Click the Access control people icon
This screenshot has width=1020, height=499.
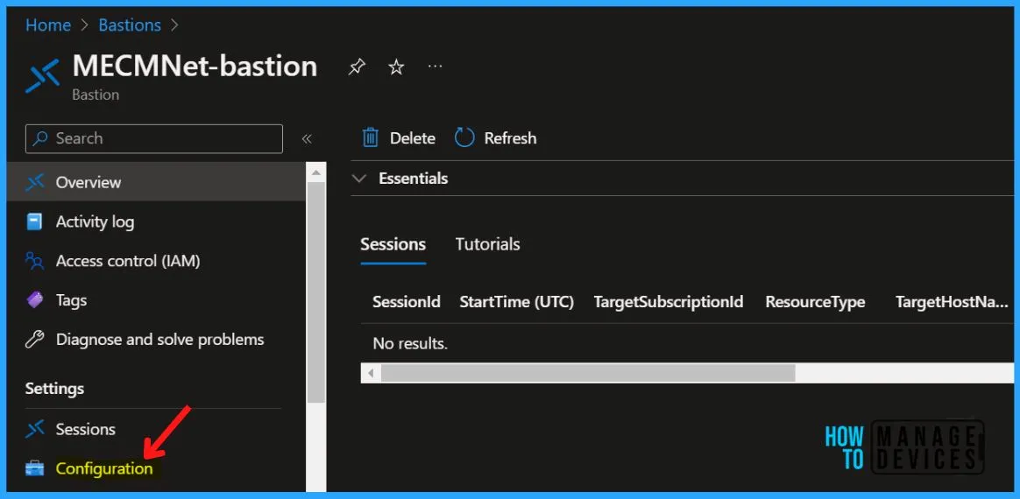pos(34,261)
